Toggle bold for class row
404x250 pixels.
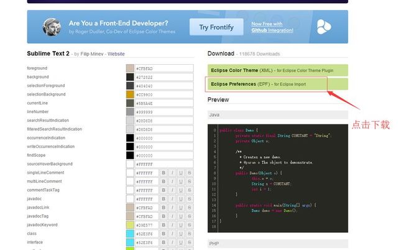tap(163, 234)
